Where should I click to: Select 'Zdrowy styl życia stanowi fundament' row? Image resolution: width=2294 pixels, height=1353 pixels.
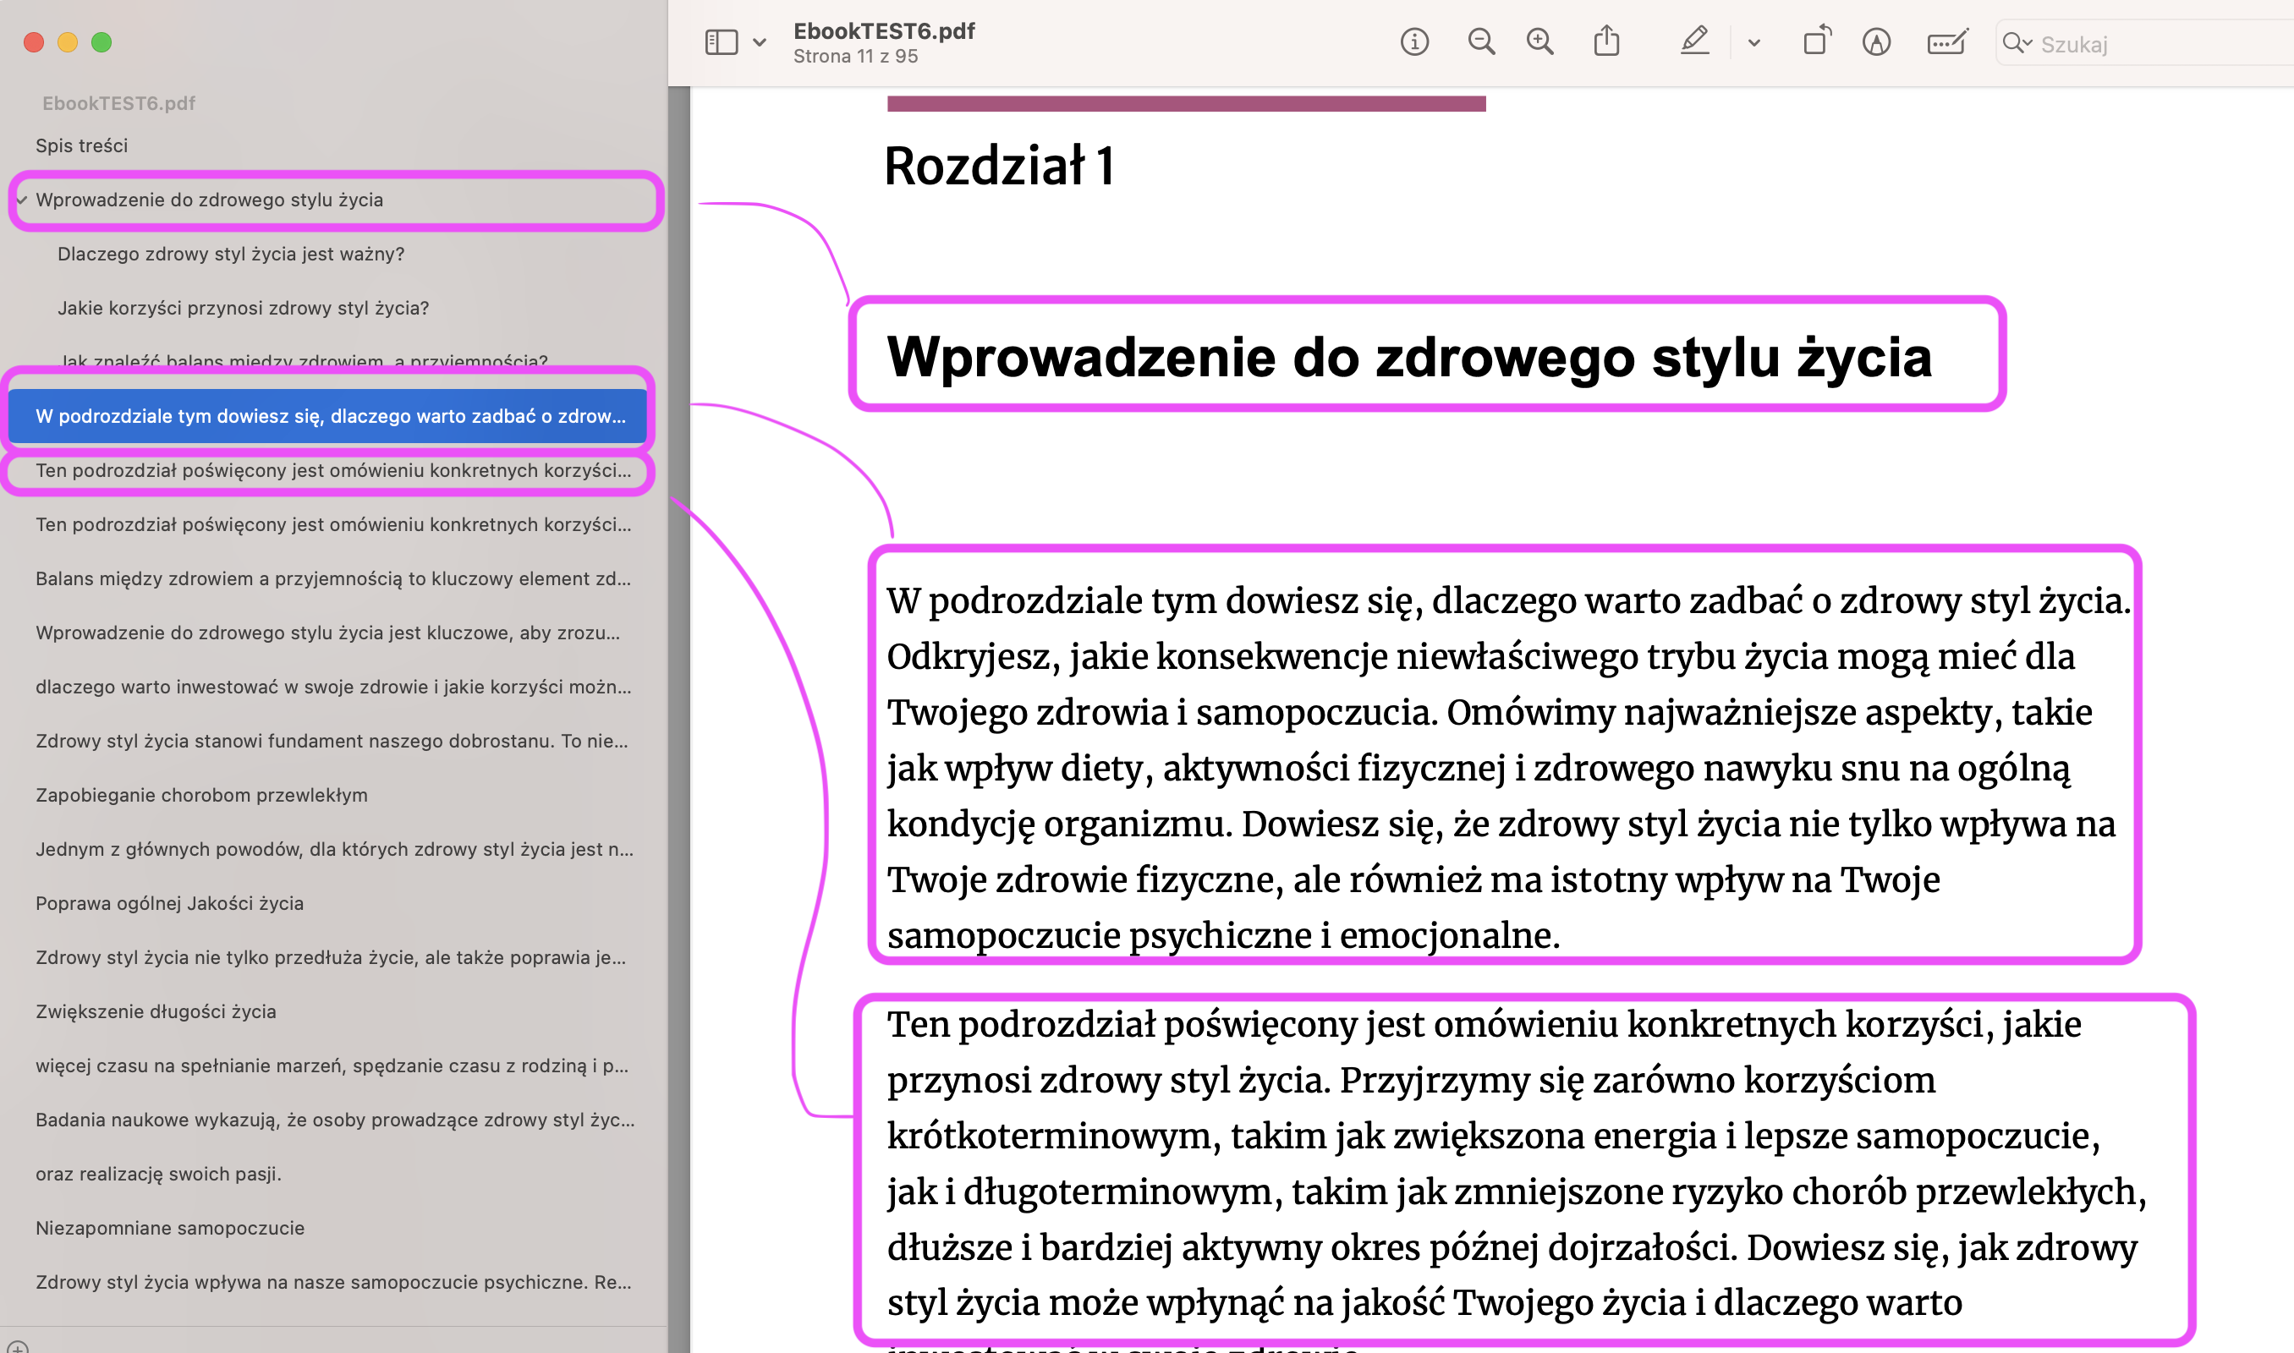point(332,742)
